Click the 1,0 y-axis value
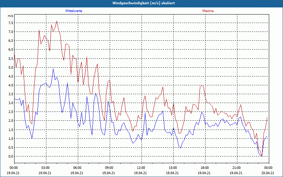 click(11, 138)
